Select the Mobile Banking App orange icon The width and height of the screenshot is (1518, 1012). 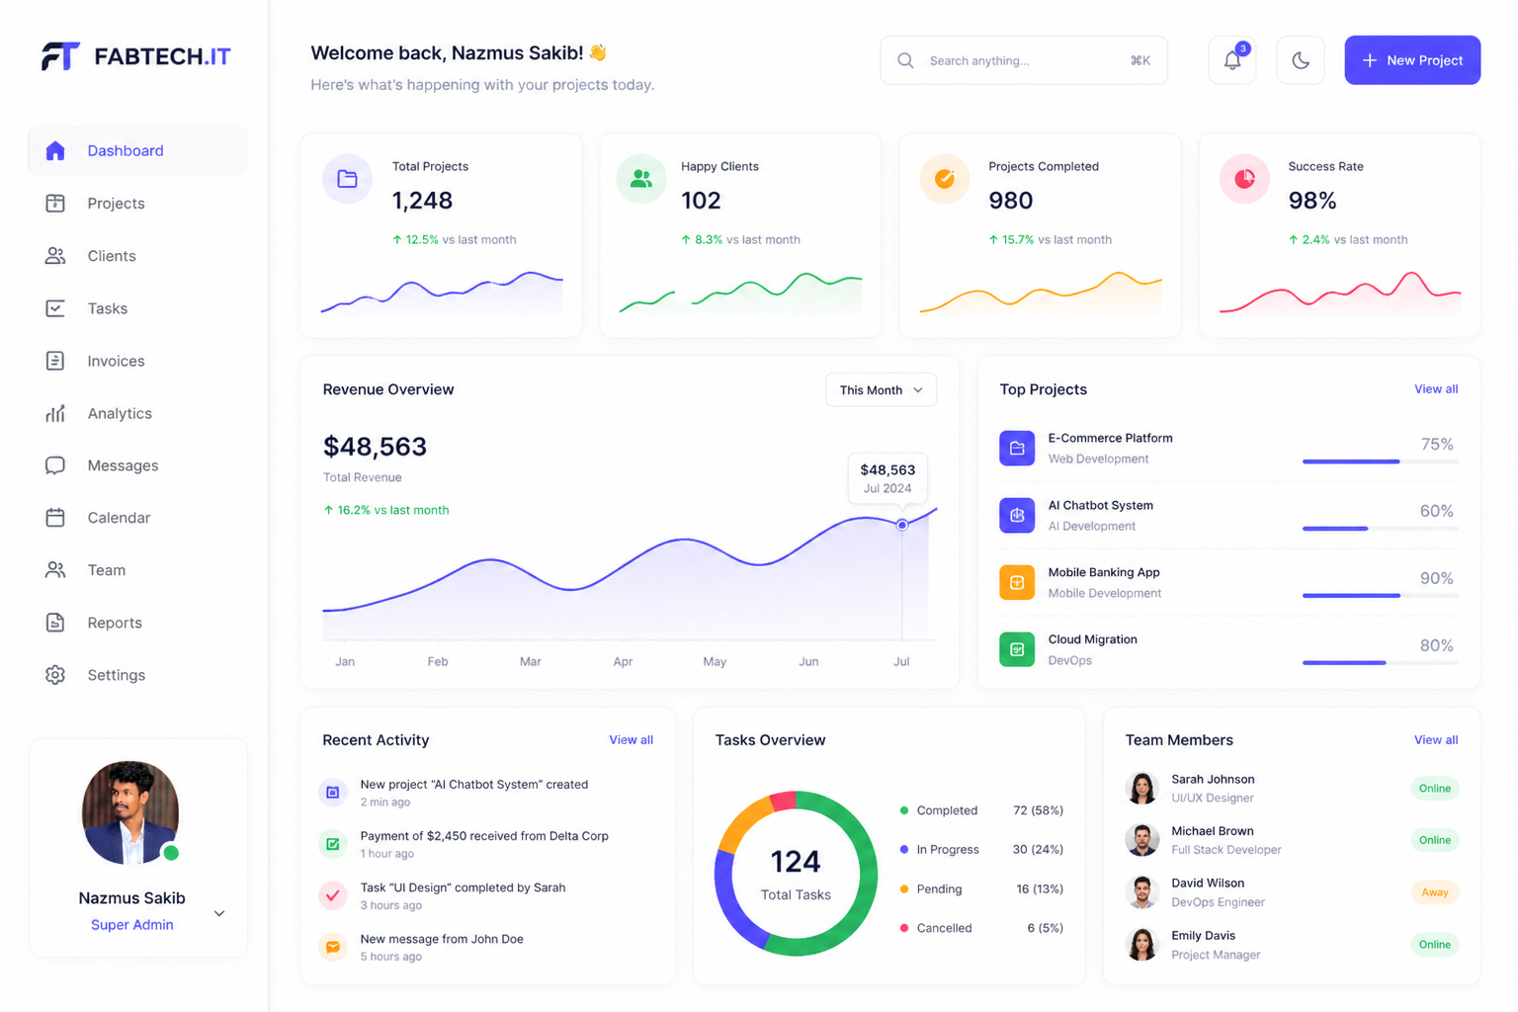pyautogui.click(x=1017, y=582)
